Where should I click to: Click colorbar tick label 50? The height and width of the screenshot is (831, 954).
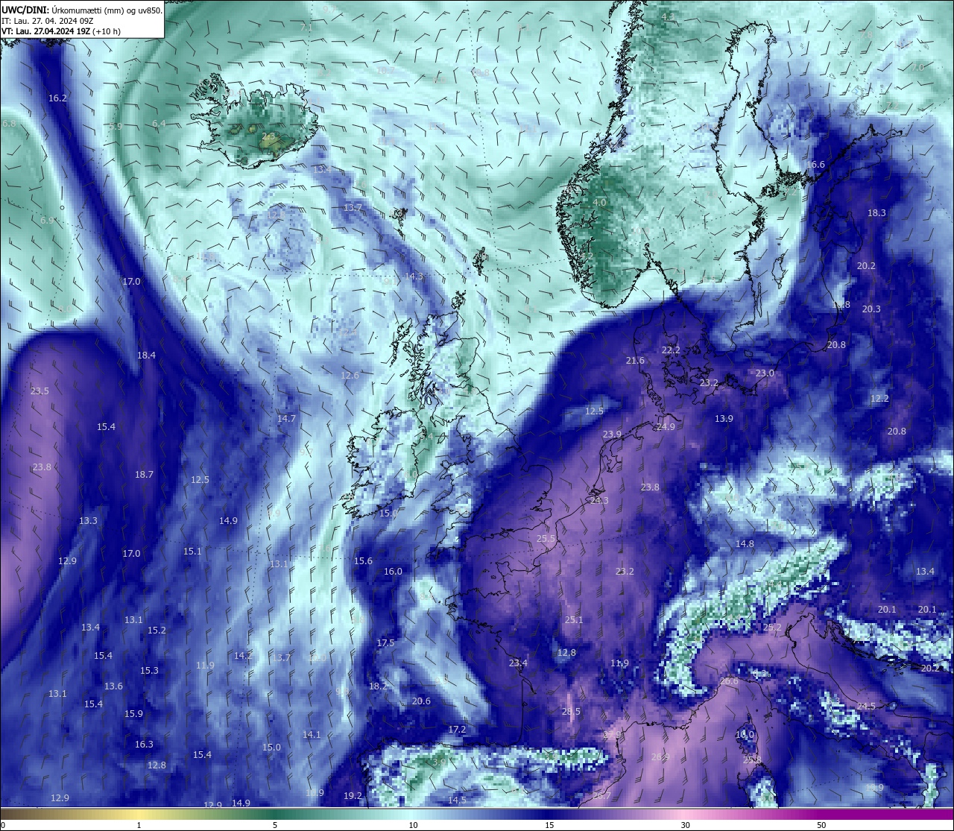tap(821, 825)
